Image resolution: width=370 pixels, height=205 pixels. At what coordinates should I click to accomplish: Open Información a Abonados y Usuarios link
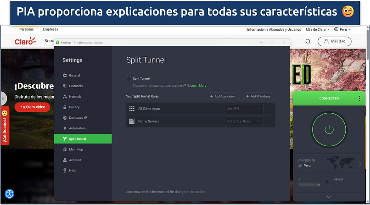coord(274,29)
